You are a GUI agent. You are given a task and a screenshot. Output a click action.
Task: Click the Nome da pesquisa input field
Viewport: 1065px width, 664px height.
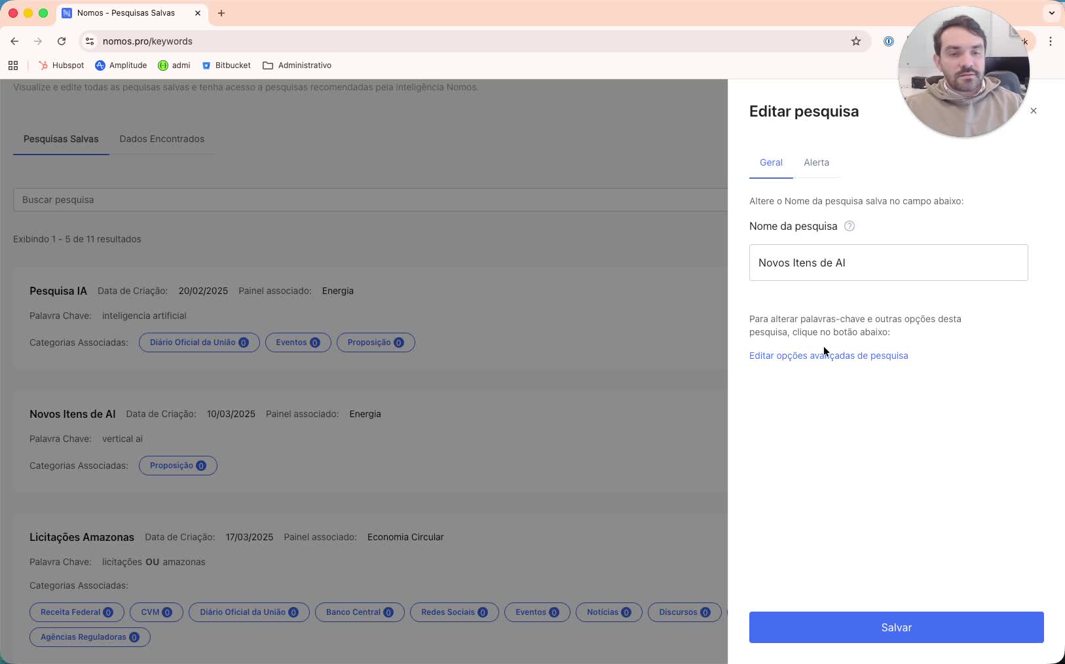(x=889, y=263)
